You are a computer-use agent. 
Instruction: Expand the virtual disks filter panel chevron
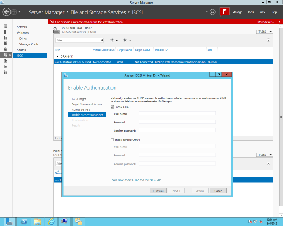tap(268, 40)
